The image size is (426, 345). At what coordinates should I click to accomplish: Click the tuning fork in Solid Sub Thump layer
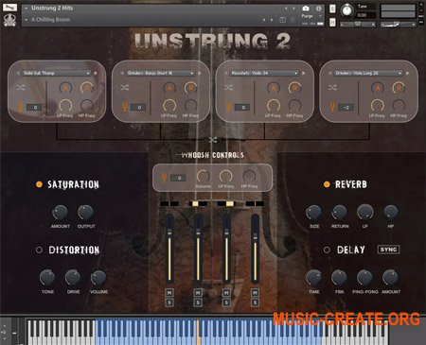(x=21, y=107)
